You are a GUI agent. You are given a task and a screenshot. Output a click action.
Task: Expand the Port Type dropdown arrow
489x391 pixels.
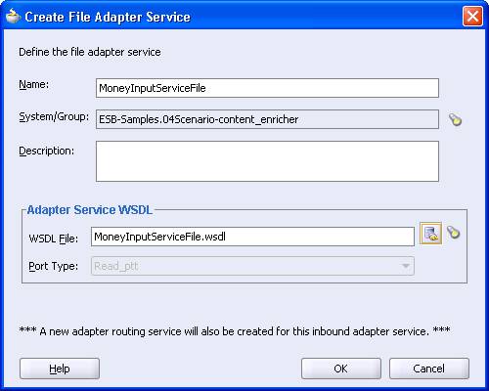point(406,266)
